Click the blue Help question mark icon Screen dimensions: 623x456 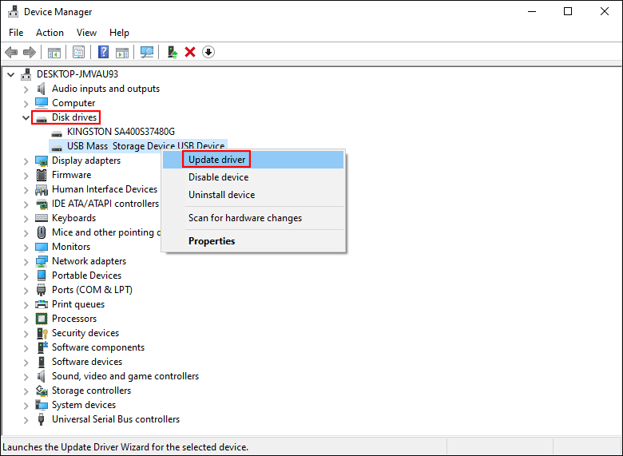[103, 52]
